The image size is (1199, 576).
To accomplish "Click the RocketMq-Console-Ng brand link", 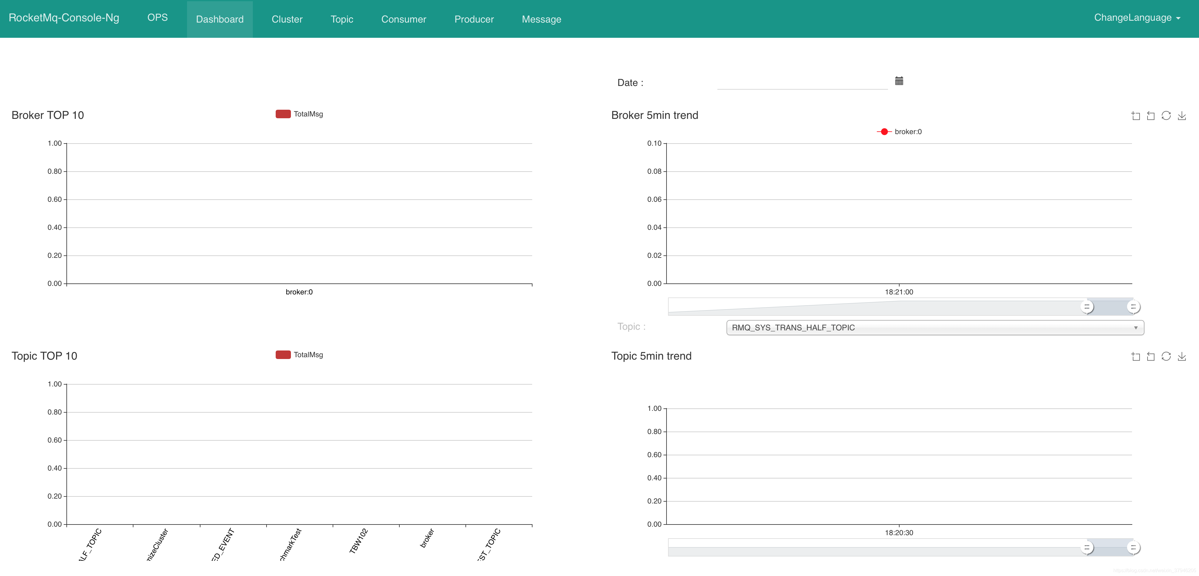I will pos(64,18).
